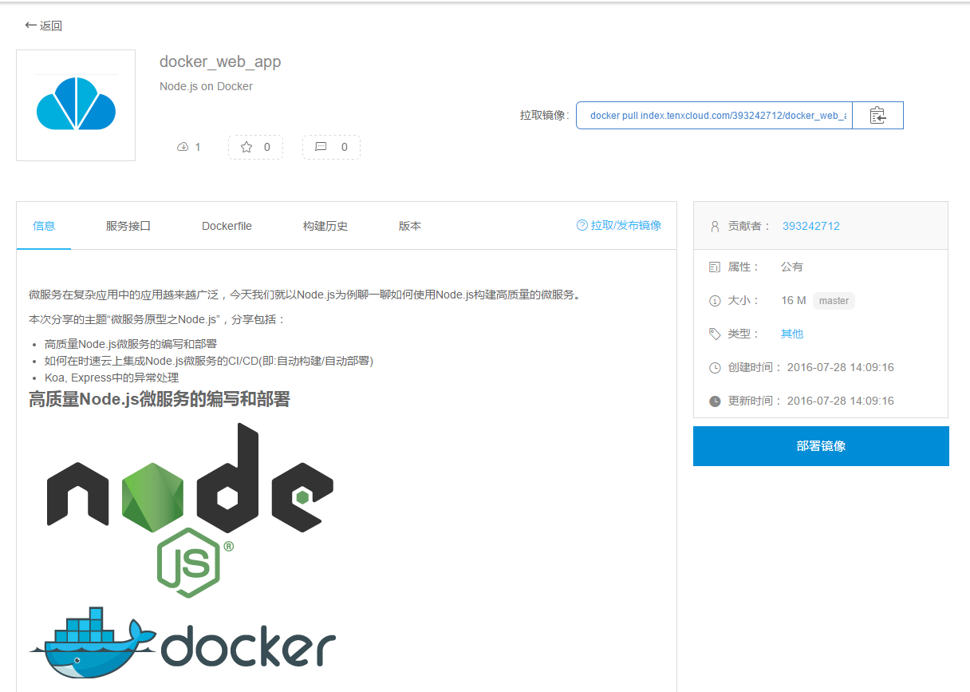The width and height of the screenshot is (970, 692).
Task: Open the 构建历史 tab
Action: [x=325, y=226]
